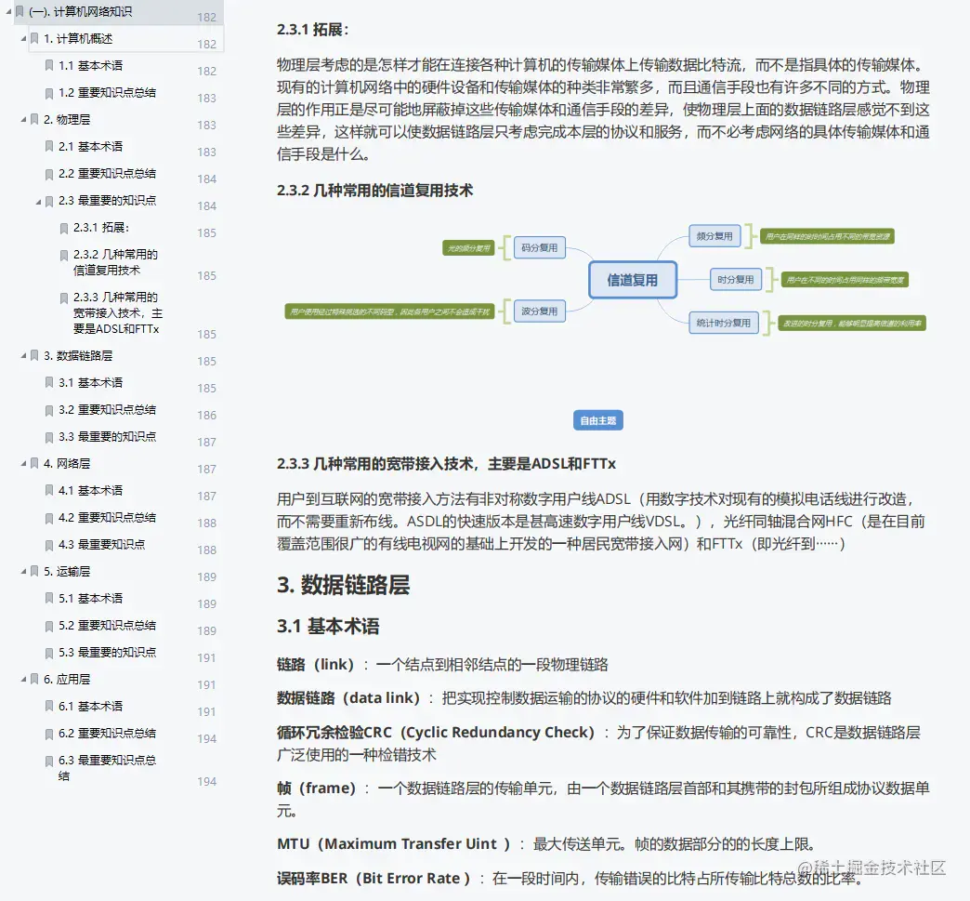Click the "频分复用" node in the diagram
Image resolution: width=970 pixels, height=901 pixels.
715,236
